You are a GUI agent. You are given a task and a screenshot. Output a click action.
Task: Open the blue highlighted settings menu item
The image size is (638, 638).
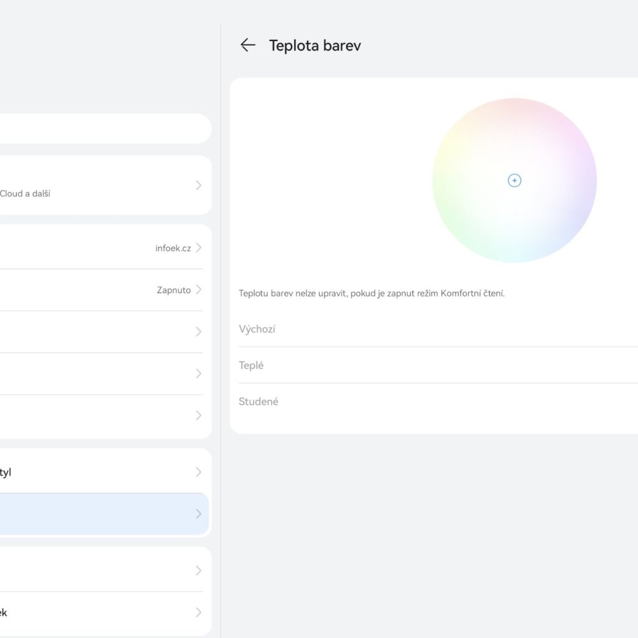(100, 514)
